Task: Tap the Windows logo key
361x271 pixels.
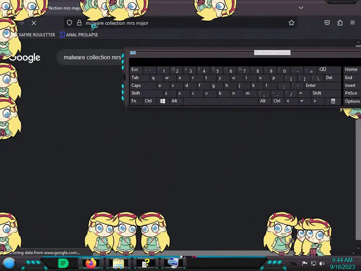Action: [x=163, y=101]
